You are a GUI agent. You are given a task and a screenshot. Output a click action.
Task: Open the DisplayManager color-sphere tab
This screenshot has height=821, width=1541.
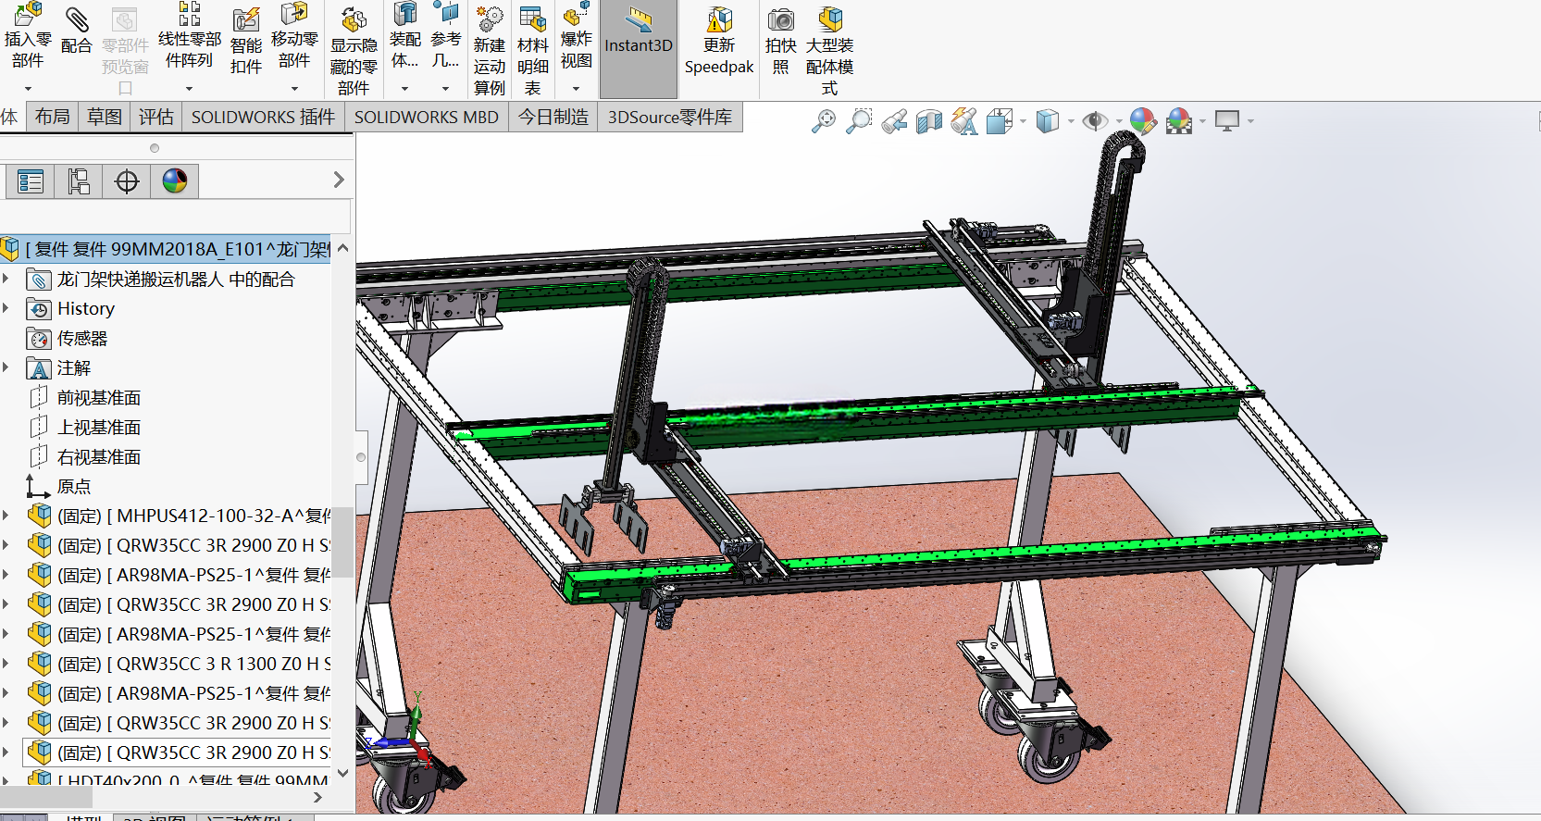pos(175,181)
